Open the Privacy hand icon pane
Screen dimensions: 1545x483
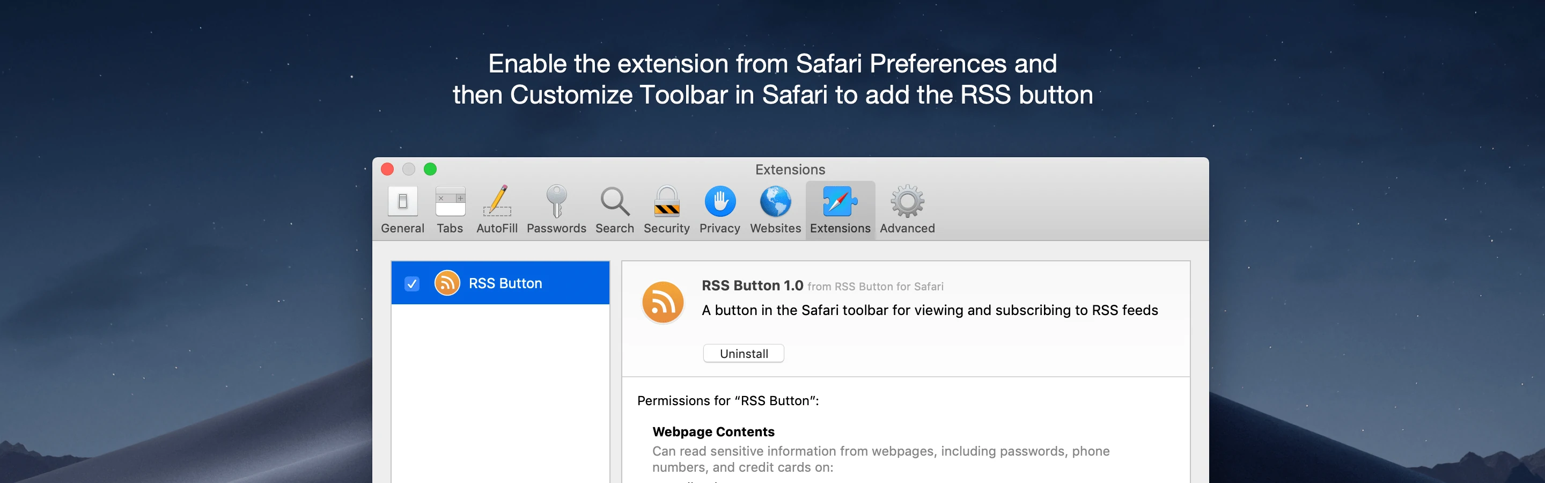(720, 209)
